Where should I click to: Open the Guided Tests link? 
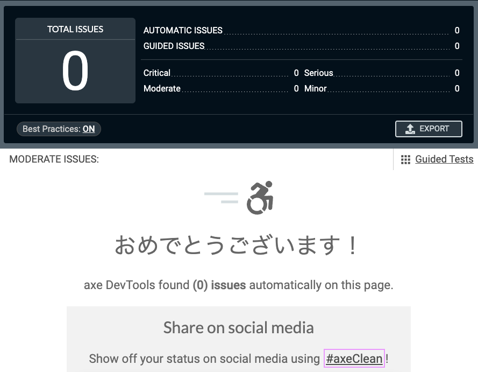(x=444, y=159)
